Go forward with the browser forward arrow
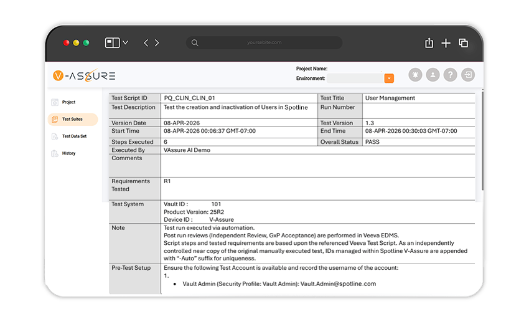 pyautogui.click(x=157, y=43)
